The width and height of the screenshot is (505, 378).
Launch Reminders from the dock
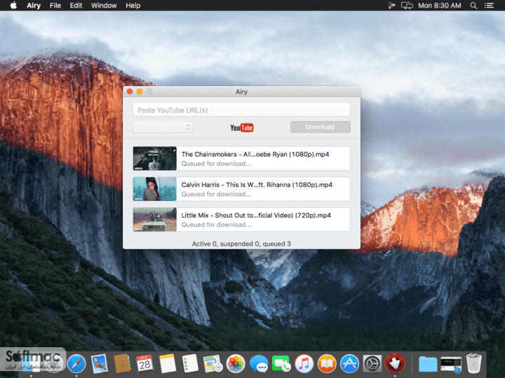190,363
